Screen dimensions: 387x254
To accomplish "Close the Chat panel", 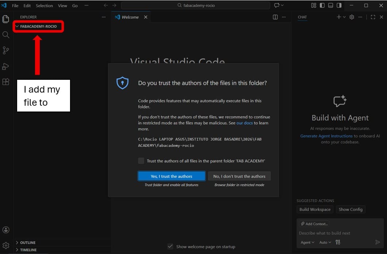I will click(x=381, y=17).
